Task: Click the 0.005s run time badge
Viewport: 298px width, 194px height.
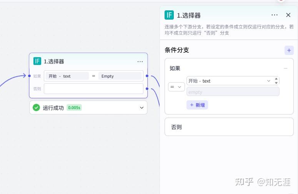Action: pos(74,108)
